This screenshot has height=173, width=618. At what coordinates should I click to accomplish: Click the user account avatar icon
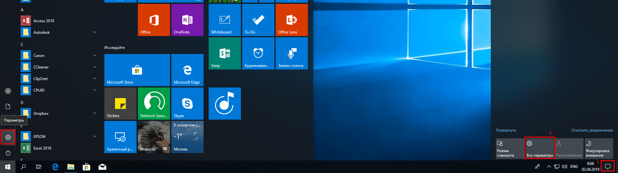(x=8, y=91)
